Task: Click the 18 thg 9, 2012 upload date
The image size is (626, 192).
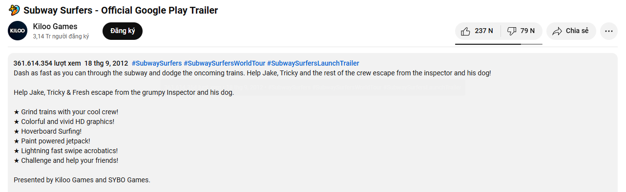Action: pos(106,63)
